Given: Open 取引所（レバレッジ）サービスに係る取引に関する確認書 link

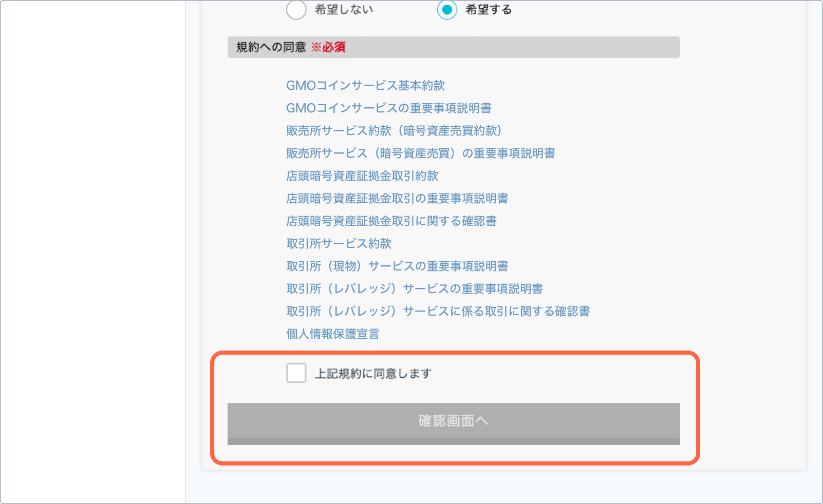Looking at the screenshot, I should tap(438, 311).
